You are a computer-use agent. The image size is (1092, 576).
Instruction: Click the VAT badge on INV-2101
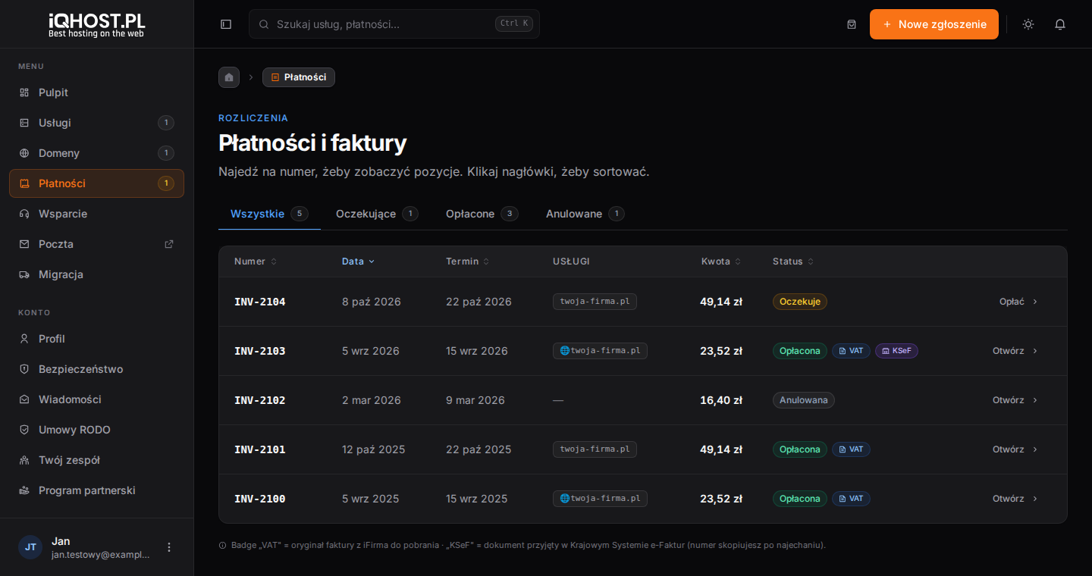pyautogui.click(x=851, y=449)
